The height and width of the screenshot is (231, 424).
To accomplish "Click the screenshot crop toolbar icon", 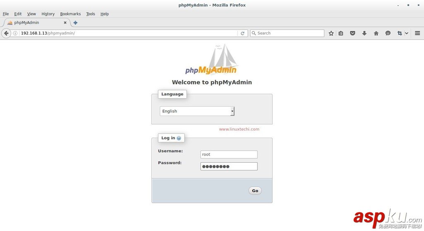I will [400, 33].
